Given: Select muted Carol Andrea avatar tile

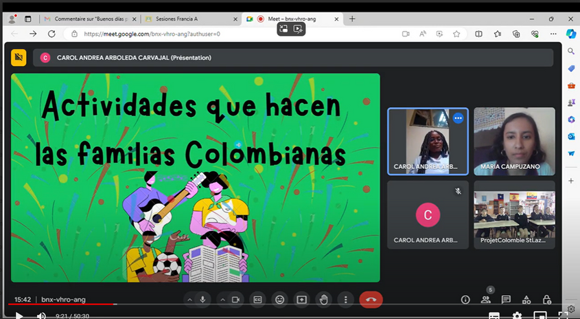Looking at the screenshot, I should tap(428, 214).
